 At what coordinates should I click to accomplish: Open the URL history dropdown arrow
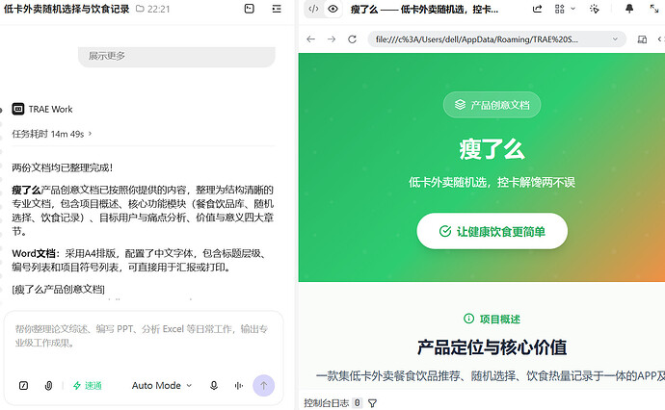tap(615, 39)
